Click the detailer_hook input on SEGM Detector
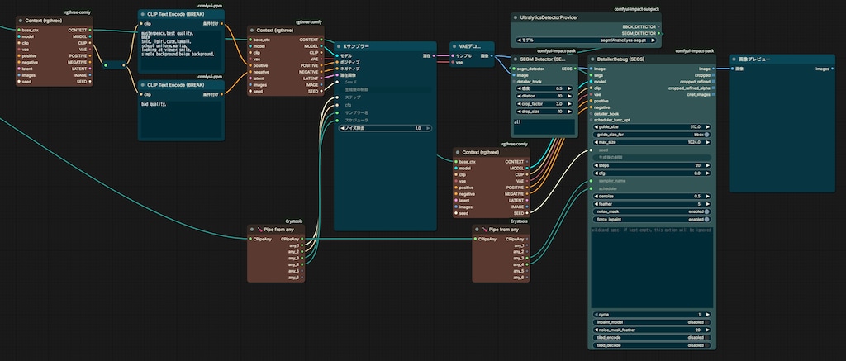This screenshot has height=361, width=846. point(513,82)
